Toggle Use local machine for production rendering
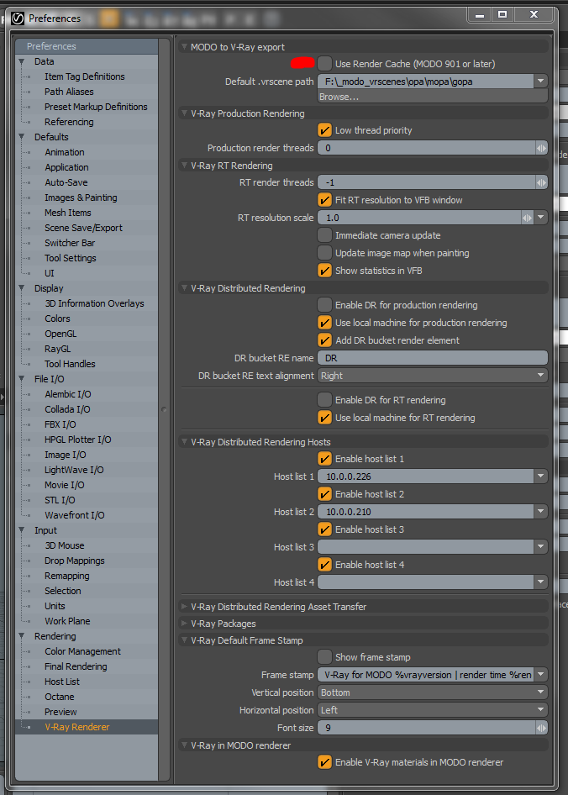Viewport: 568px width, 795px height. 324,323
